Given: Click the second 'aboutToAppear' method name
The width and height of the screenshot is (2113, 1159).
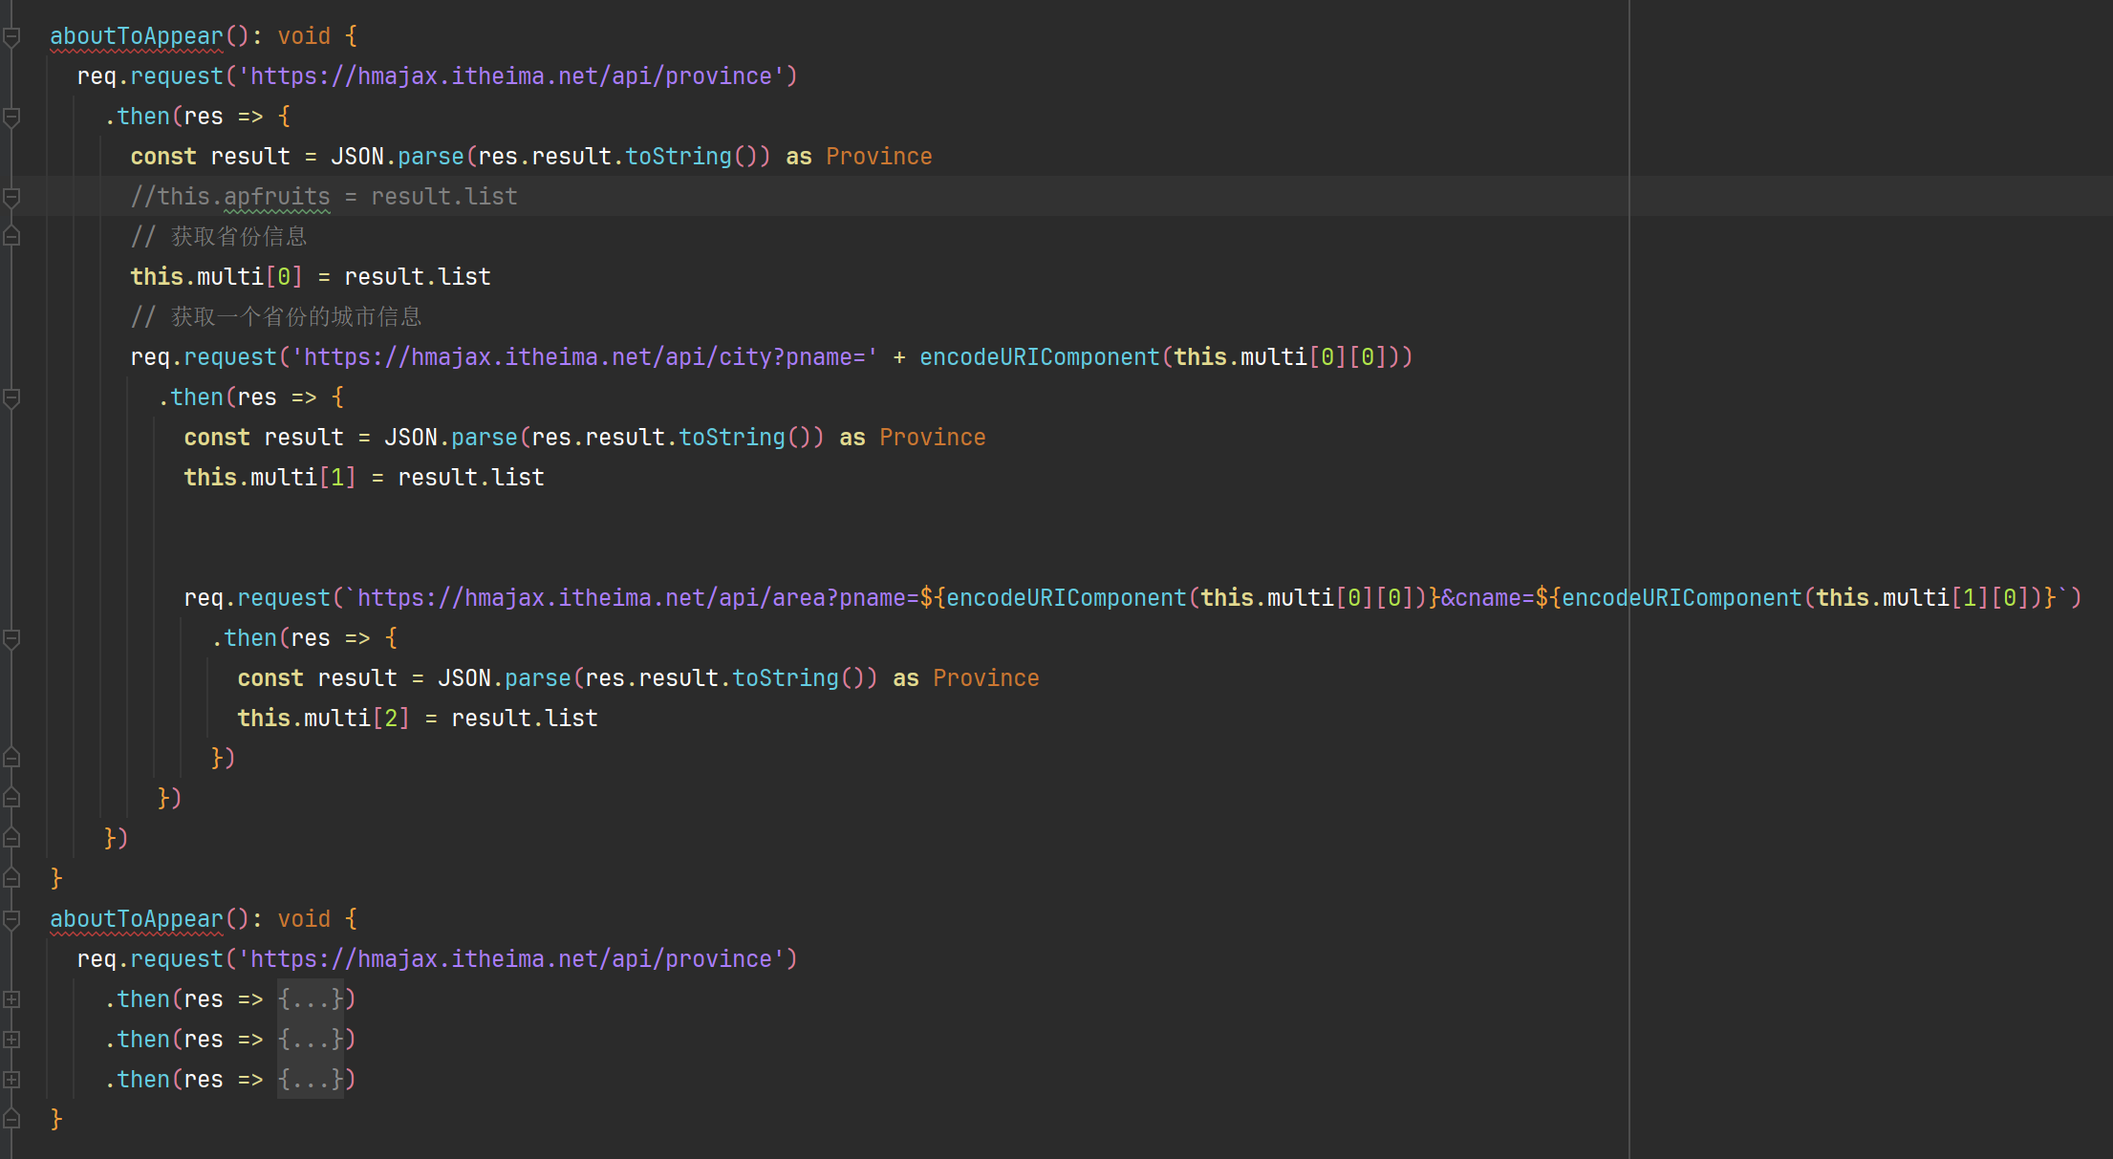Looking at the screenshot, I should (136, 919).
